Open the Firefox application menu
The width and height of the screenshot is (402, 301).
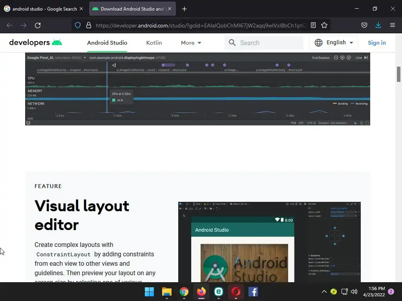click(x=393, y=25)
